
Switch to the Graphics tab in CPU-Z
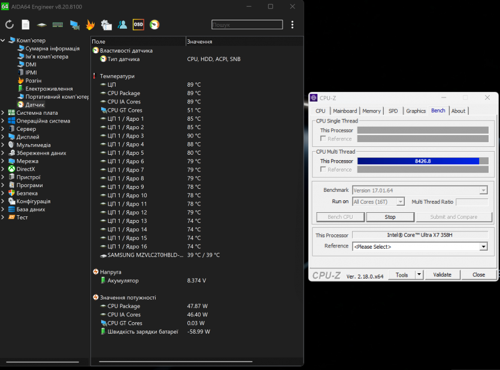click(x=416, y=111)
